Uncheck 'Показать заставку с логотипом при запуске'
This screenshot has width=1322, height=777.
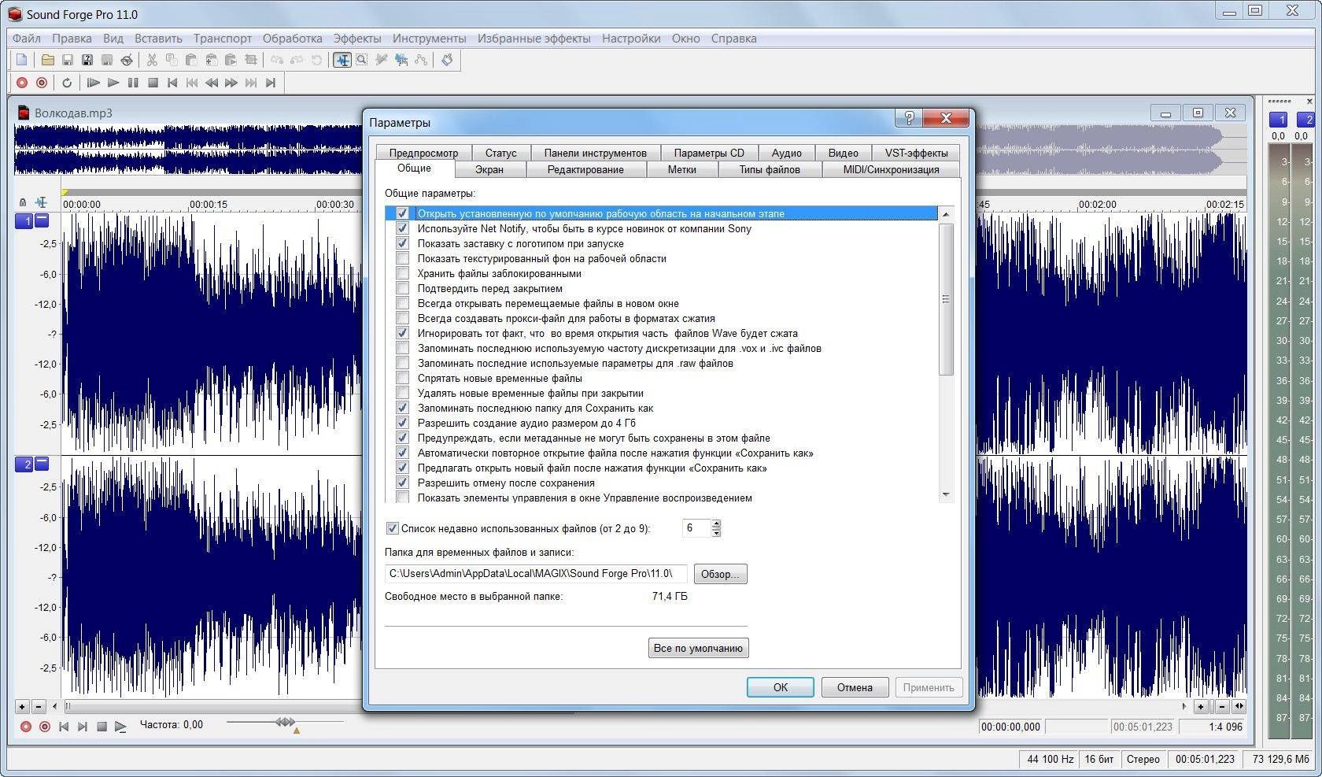tap(402, 243)
